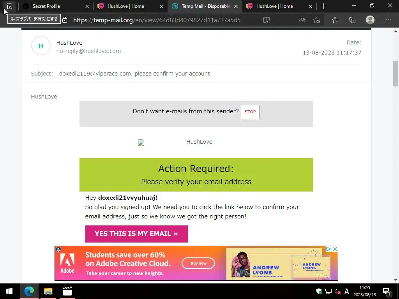Close the first HushLove | Home tab

161,6
